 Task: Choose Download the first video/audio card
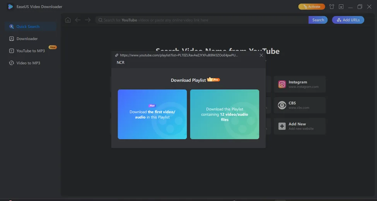click(x=152, y=114)
